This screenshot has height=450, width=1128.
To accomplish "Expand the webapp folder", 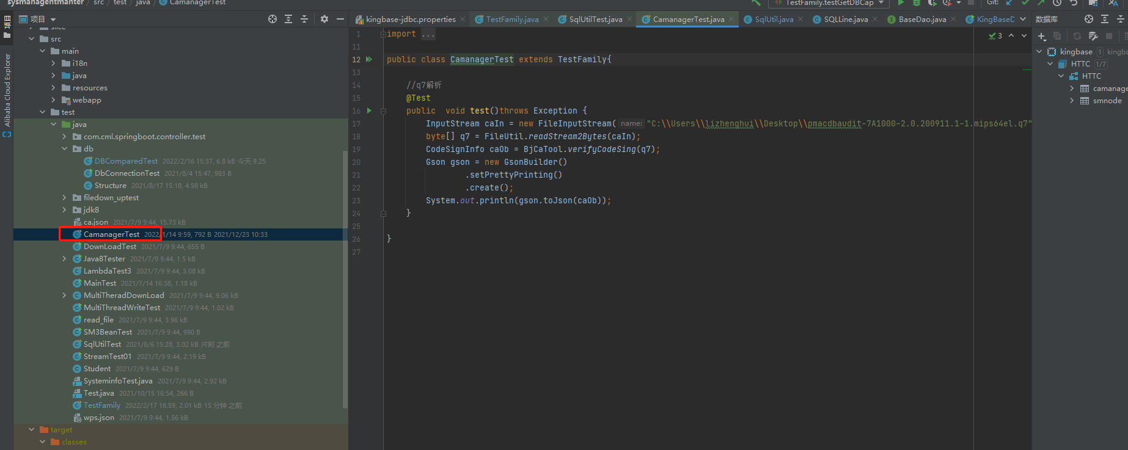I will 54,100.
